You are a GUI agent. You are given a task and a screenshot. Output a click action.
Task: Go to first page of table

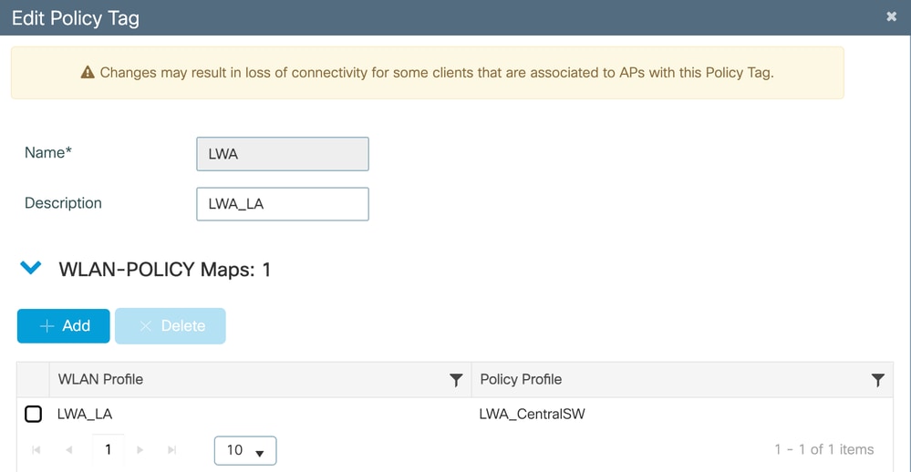tap(36, 450)
